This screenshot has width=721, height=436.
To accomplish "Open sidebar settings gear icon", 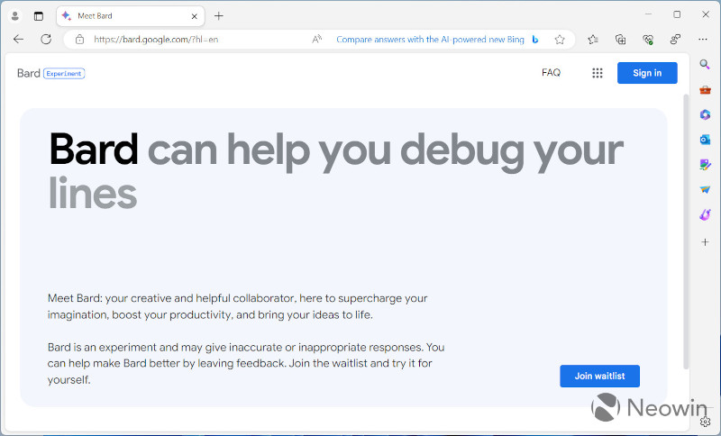I will pos(706,422).
